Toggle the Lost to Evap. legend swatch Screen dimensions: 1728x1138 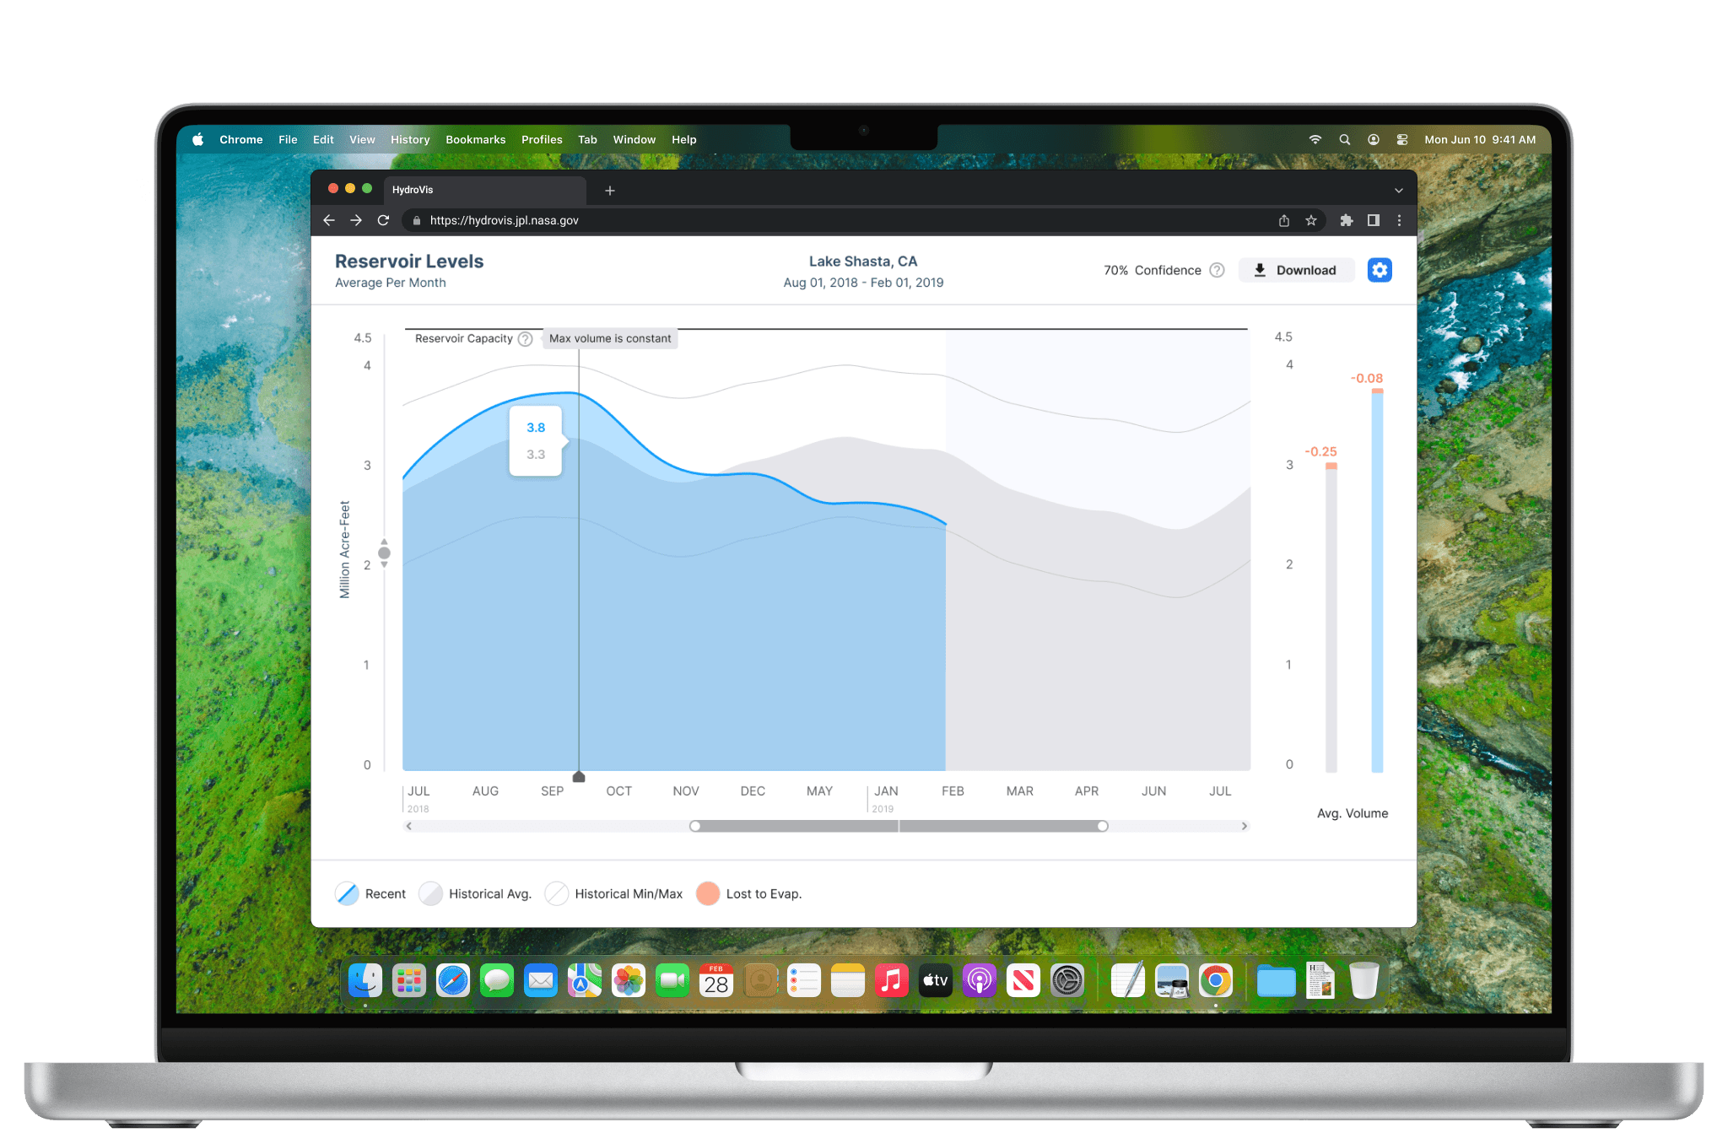point(708,893)
